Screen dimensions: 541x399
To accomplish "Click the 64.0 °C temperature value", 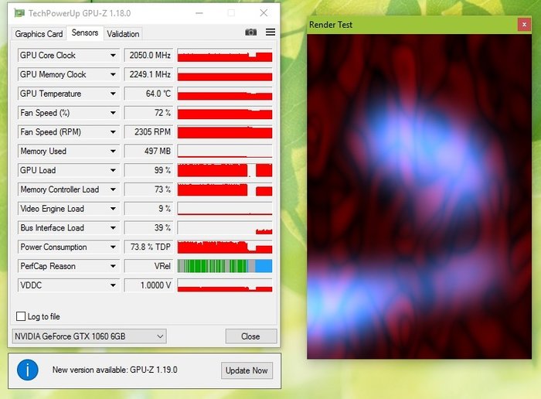I will click(x=148, y=94).
